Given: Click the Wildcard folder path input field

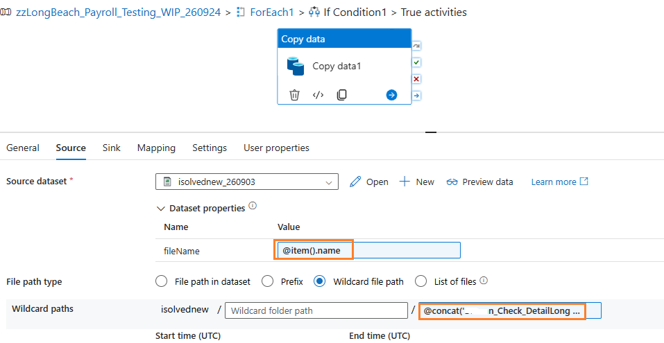Looking at the screenshot, I should point(316,311).
